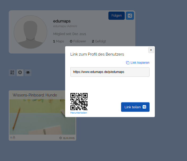Click share icon beside Folgen button

[130, 16]
